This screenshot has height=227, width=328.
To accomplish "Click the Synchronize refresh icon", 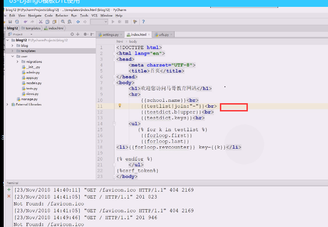I will (x=17, y=22).
